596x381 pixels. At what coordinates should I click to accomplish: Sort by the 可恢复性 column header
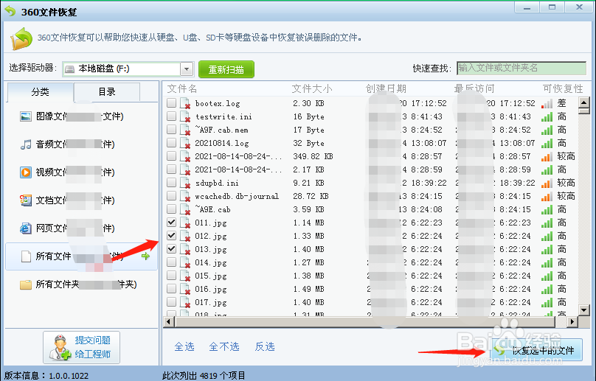pyautogui.click(x=563, y=88)
